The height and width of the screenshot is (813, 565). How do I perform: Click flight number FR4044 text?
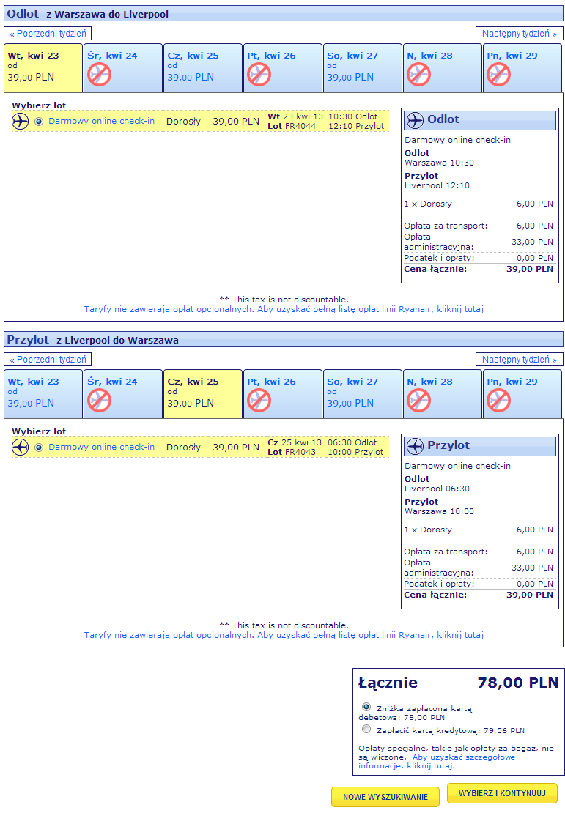tap(300, 126)
